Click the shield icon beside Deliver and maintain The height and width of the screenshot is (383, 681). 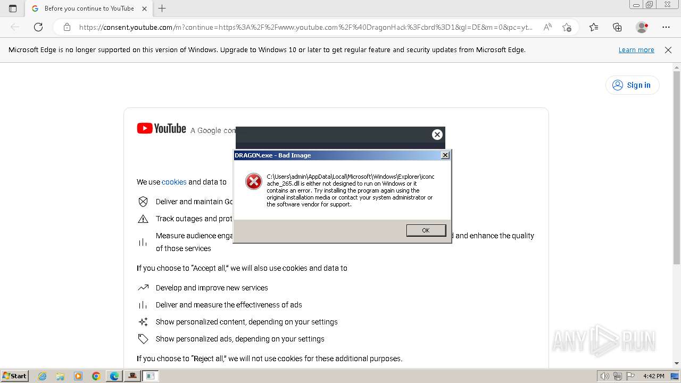pos(143,202)
